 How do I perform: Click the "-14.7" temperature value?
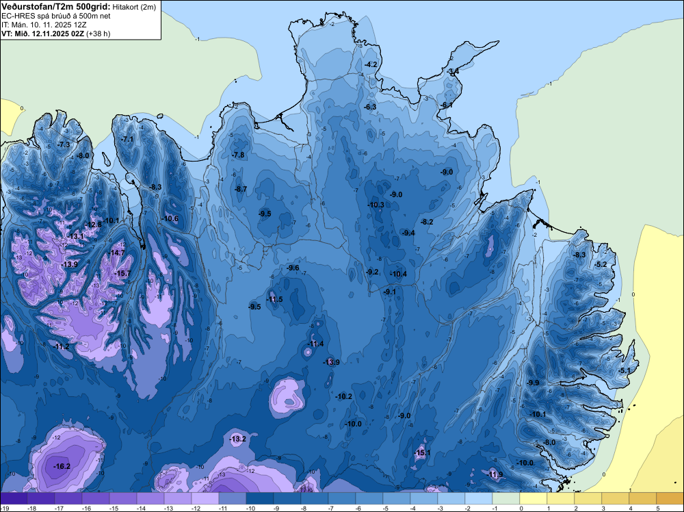[116, 253]
